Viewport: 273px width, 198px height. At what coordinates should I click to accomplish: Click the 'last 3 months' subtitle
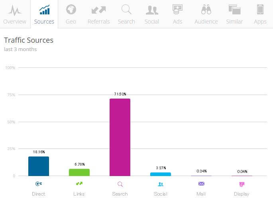click(20, 49)
